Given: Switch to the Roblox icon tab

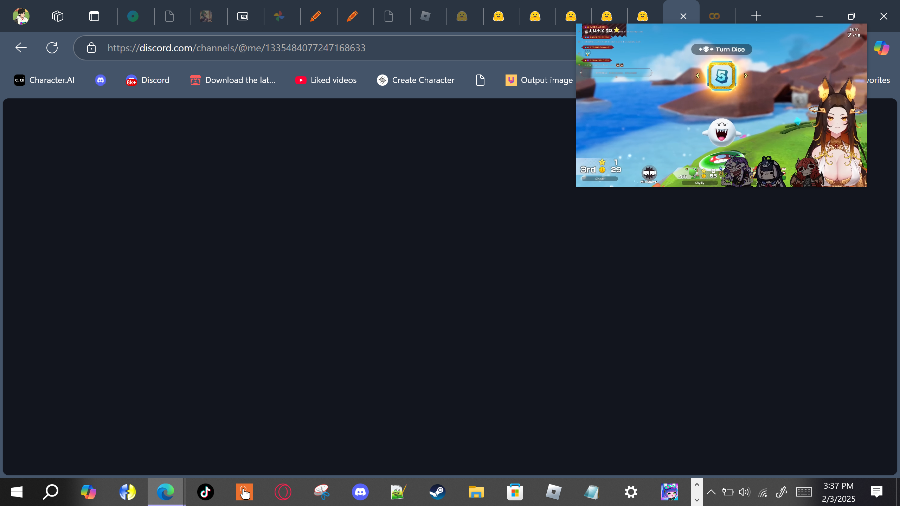Looking at the screenshot, I should [x=425, y=16].
